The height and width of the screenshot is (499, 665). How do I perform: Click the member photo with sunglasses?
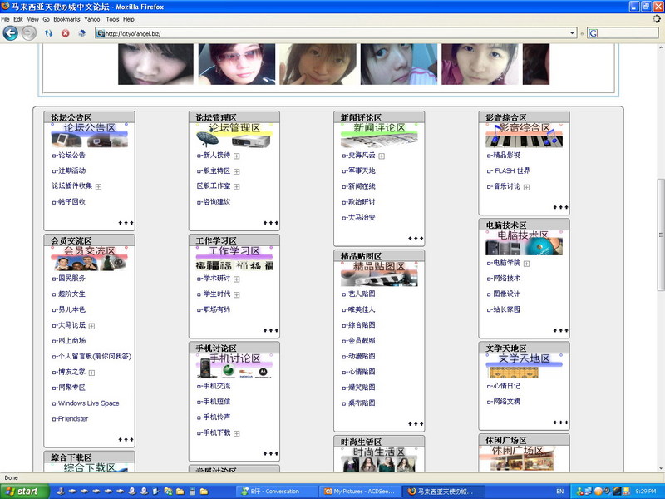tap(237, 64)
